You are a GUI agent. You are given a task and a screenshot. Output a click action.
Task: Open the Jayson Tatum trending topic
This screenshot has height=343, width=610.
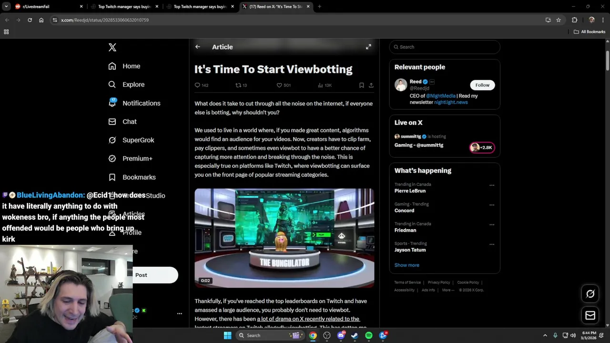[x=410, y=250]
